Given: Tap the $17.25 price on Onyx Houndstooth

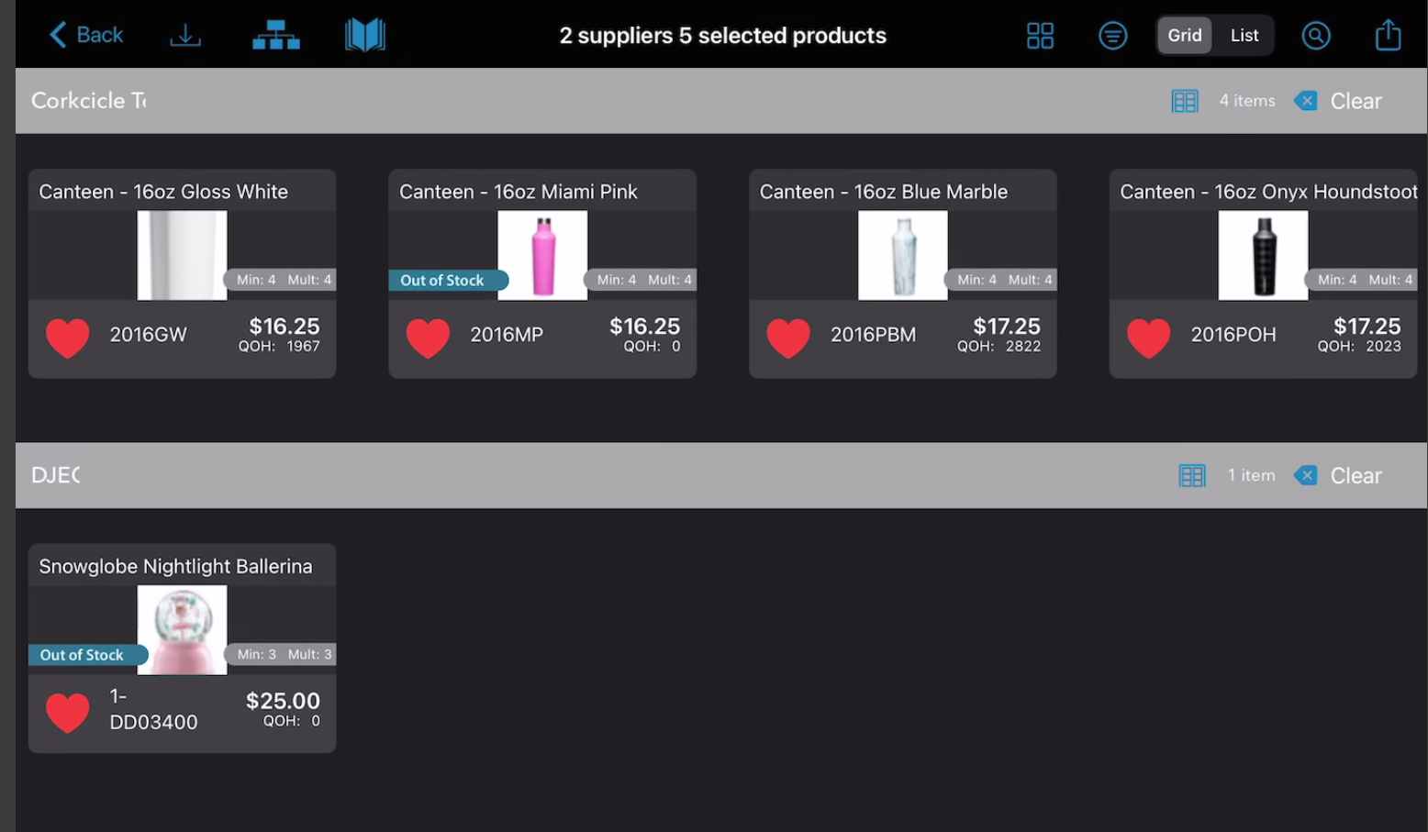Looking at the screenshot, I should click(1367, 326).
